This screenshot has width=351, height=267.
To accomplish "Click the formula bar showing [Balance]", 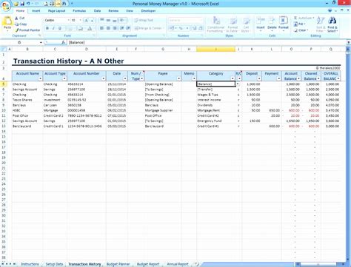I will (x=206, y=43).
